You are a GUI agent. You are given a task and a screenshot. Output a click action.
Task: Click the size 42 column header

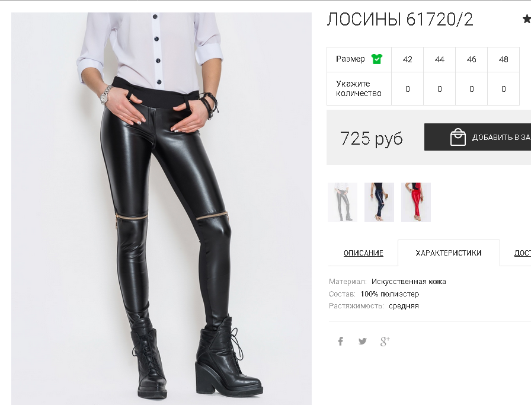tap(407, 59)
